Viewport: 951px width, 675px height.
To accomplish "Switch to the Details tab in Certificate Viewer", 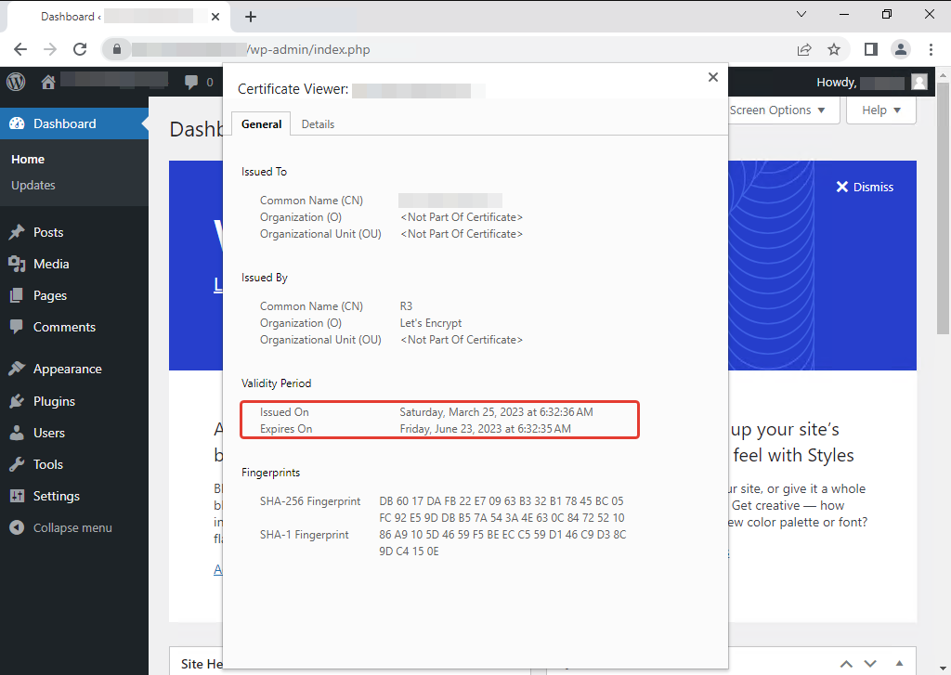I will click(318, 123).
